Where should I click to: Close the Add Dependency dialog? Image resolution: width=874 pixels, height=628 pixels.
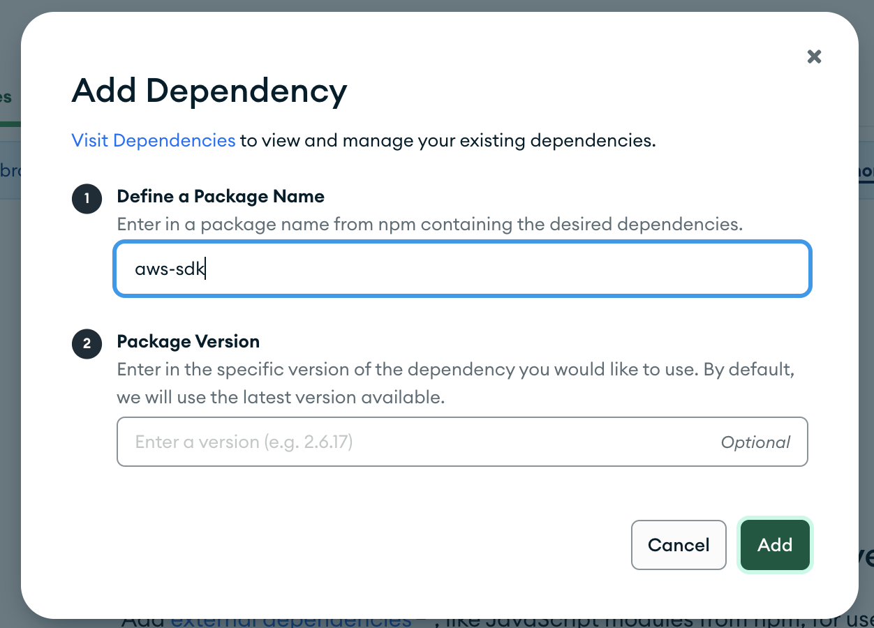coord(814,57)
